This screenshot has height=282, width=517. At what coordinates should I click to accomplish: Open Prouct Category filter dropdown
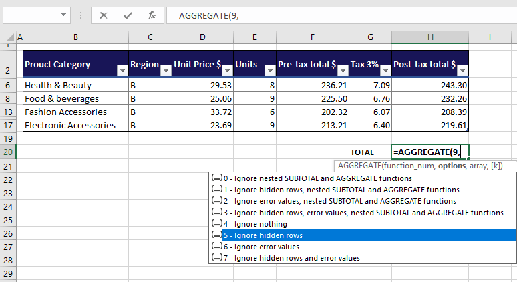pyautogui.click(x=122, y=70)
